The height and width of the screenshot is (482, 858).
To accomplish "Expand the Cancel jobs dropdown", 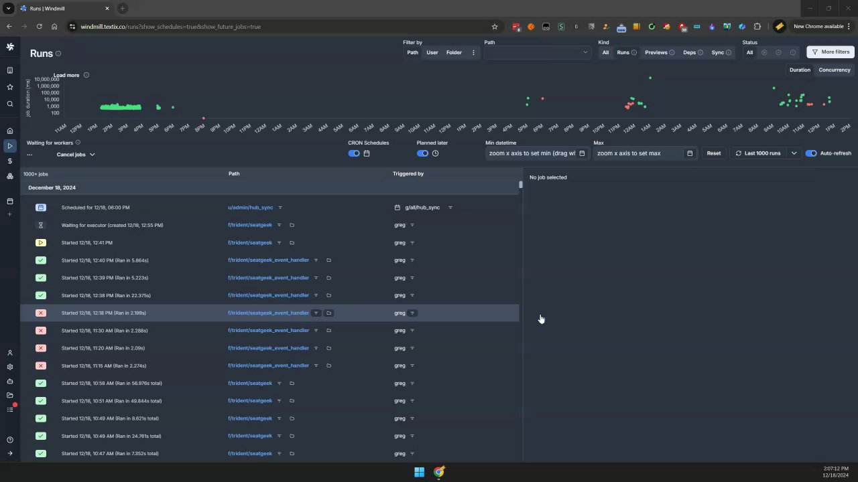I will [x=76, y=155].
